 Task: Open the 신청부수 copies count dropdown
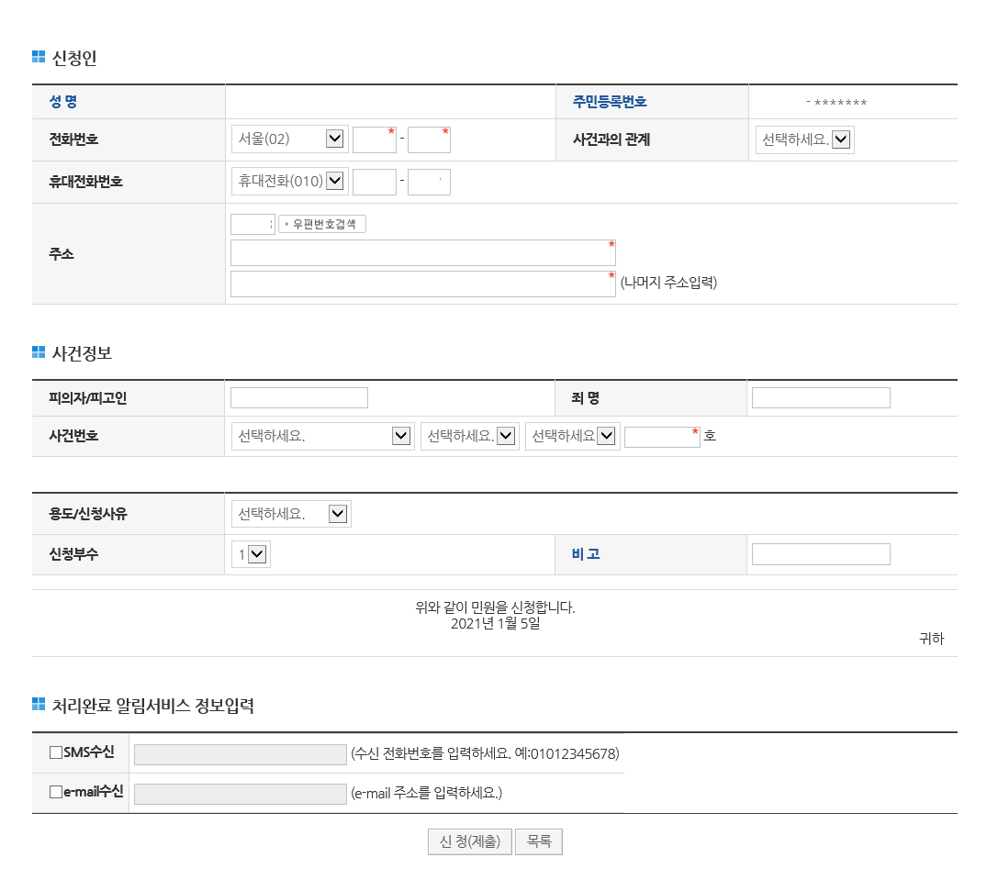251,554
